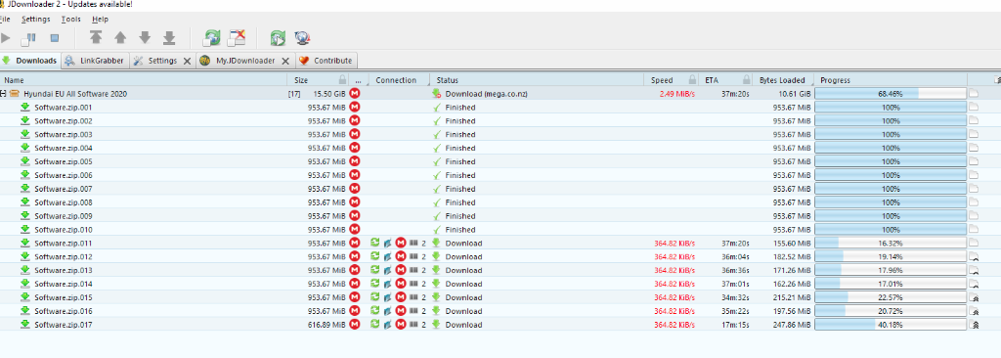The image size is (1001, 358).
Task: Click the resume-capable icon on Software.zip.012 row
Action: pyautogui.click(x=387, y=257)
